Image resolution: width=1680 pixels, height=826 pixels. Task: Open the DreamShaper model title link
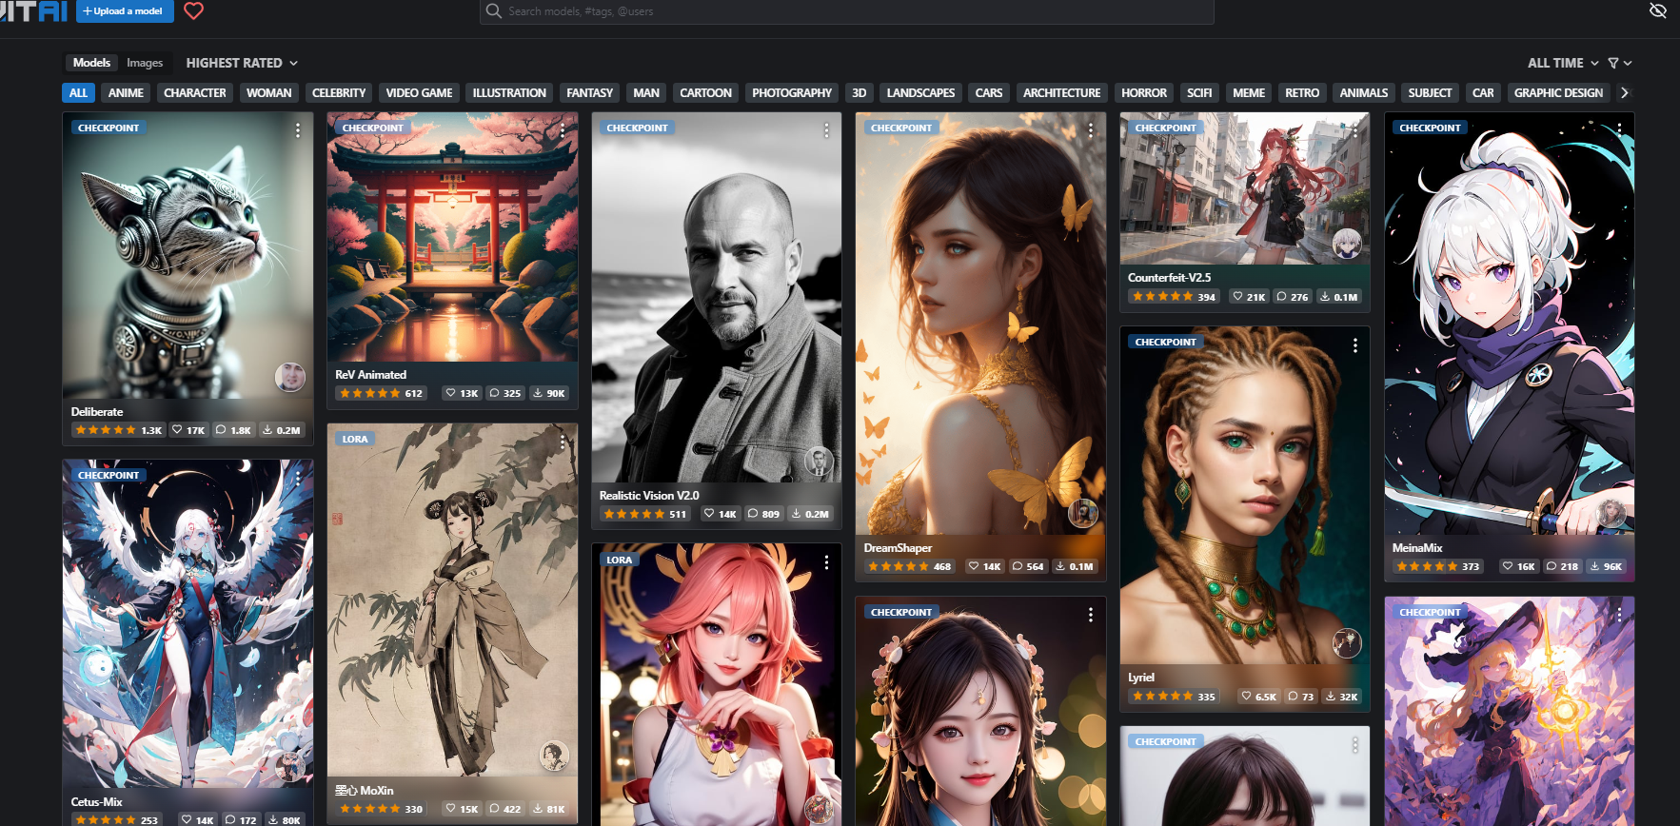(898, 548)
